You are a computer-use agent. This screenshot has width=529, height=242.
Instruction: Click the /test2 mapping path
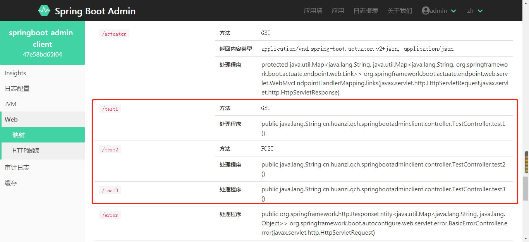(x=110, y=149)
